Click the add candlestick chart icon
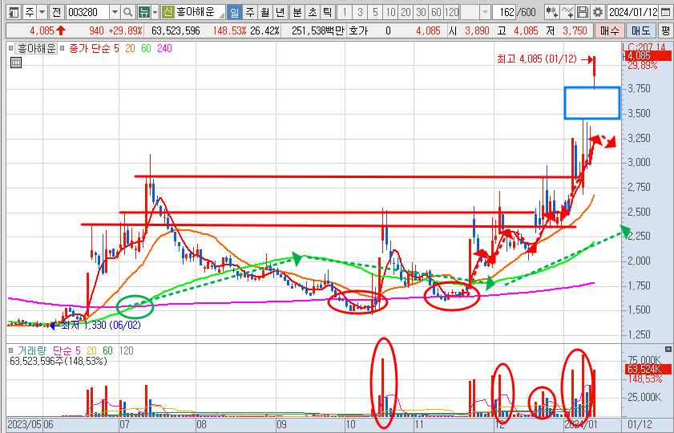The width and height of the screenshot is (674, 433). pyautogui.click(x=552, y=12)
